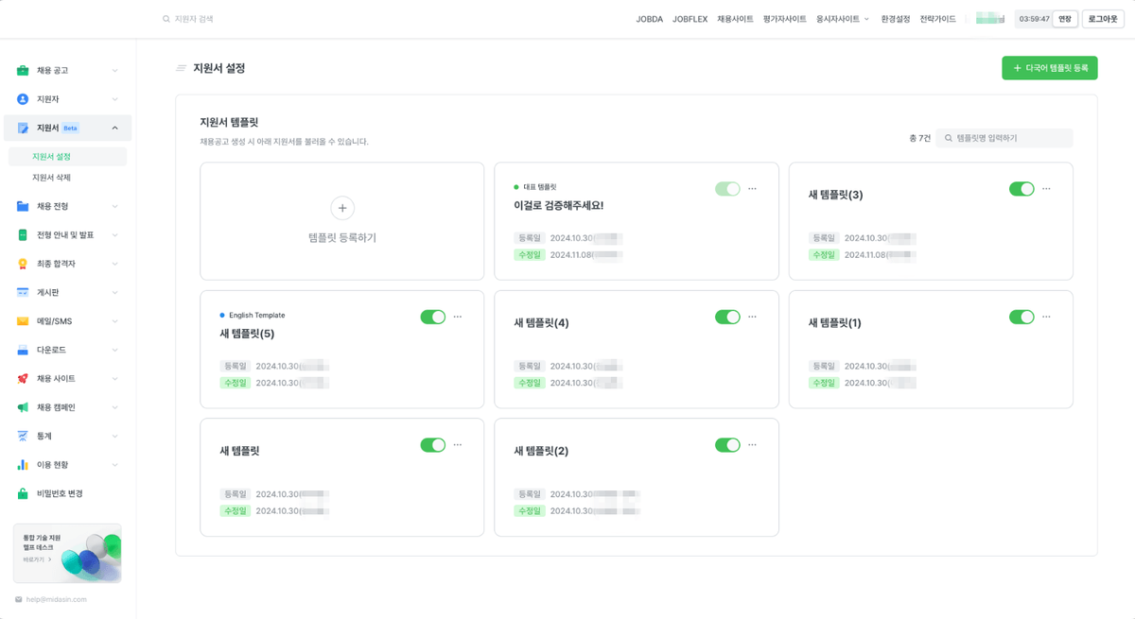The image size is (1135, 619).
Task: Disable the 새 템플릿(1) template switch
Action: [1021, 317]
